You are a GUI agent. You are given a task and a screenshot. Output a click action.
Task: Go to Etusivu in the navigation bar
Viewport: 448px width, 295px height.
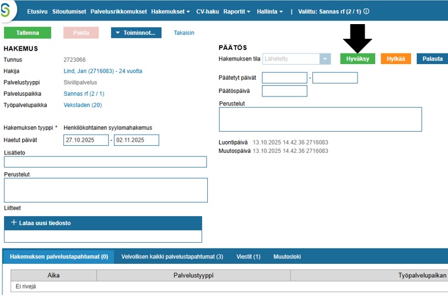click(37, 11)
